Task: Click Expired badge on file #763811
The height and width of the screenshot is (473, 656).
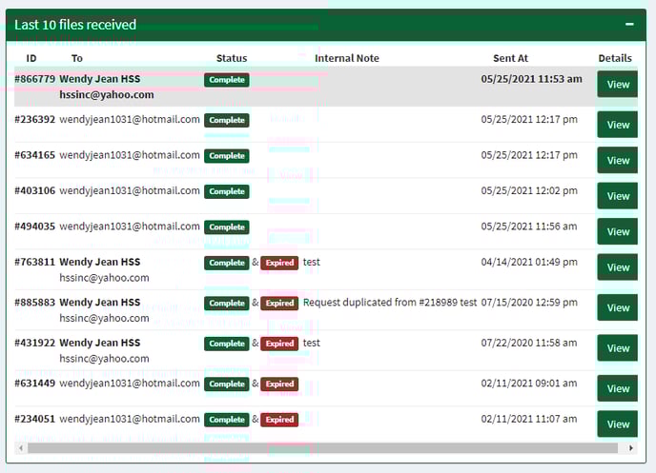Action: point(279,263)
